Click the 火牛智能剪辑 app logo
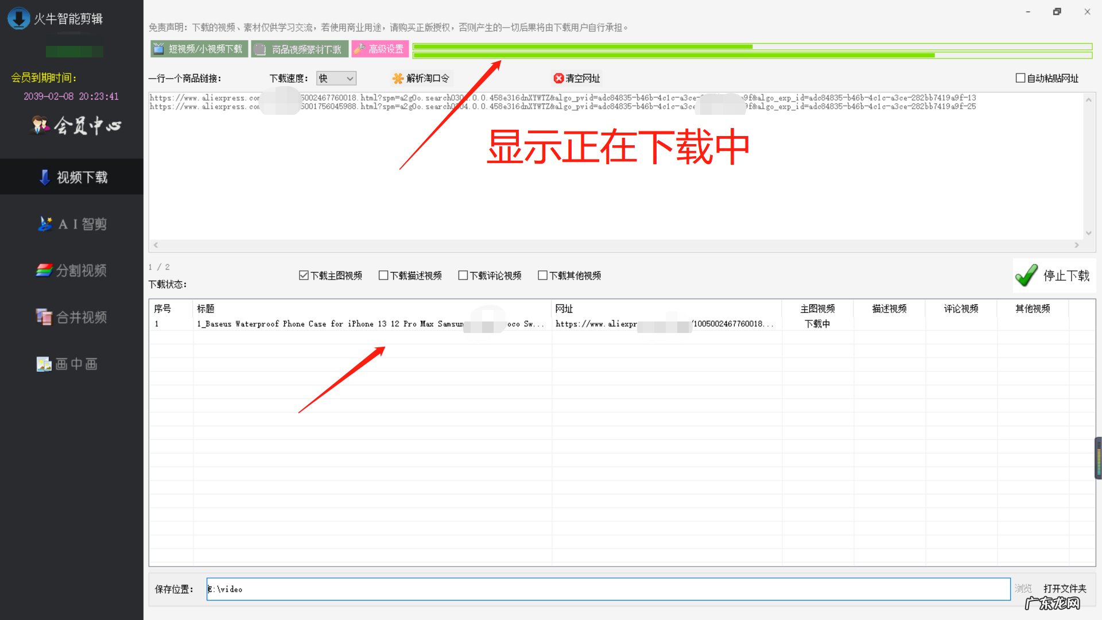Viewport: 1102px width, 620px height. (55, 18)
